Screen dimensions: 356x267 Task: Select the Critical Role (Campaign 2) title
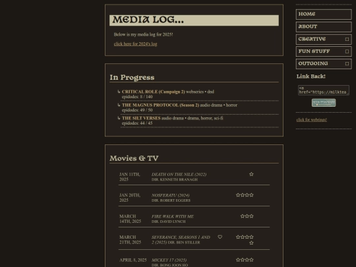click(x=153, y=92)
